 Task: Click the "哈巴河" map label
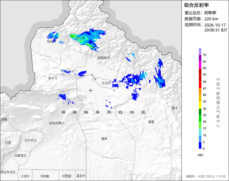click(x=51, y=41)
